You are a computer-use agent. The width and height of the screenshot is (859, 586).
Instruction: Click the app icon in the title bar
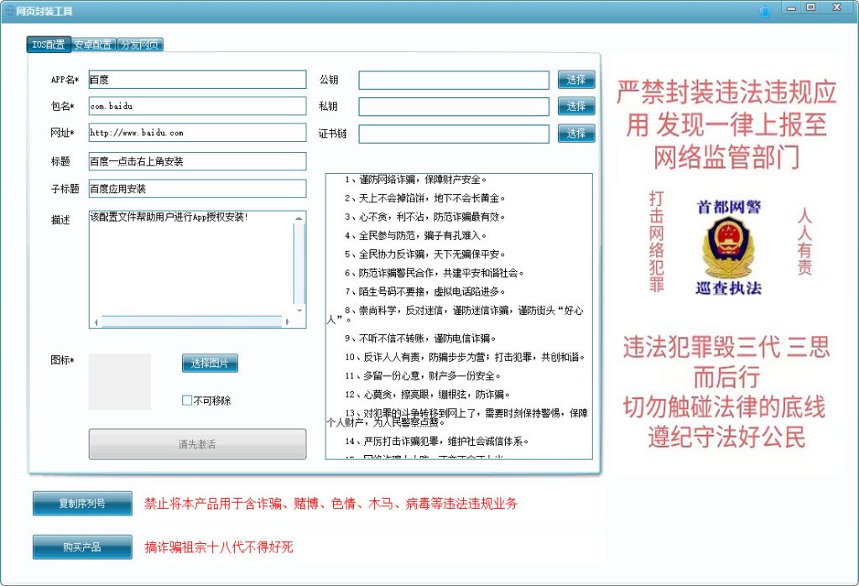[x=8, y=9]
